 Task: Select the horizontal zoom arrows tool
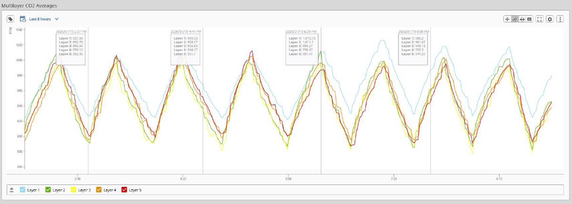(522, 19)
